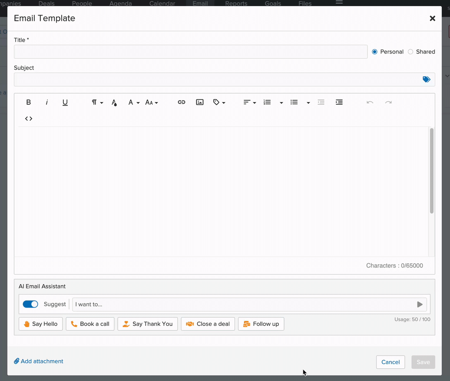Open the text alignment dropdown
This screenshot has height=381, width=450.
click(249, 102)
